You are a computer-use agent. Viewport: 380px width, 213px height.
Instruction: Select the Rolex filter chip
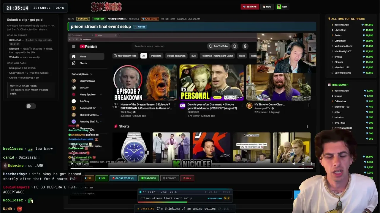pyautogui.click(x=242, y=56)
